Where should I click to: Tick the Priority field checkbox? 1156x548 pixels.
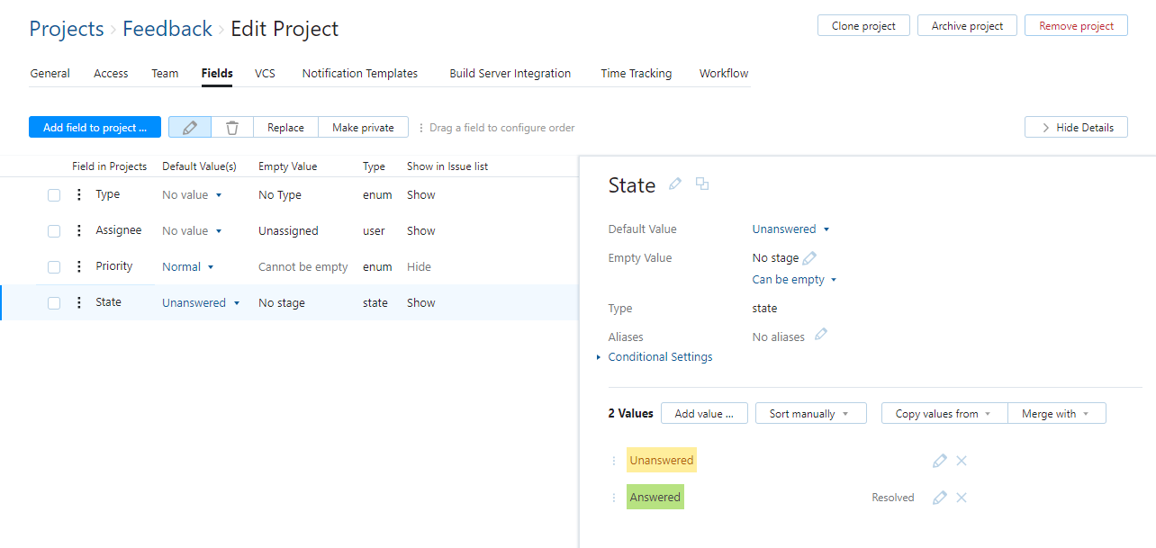54,267
